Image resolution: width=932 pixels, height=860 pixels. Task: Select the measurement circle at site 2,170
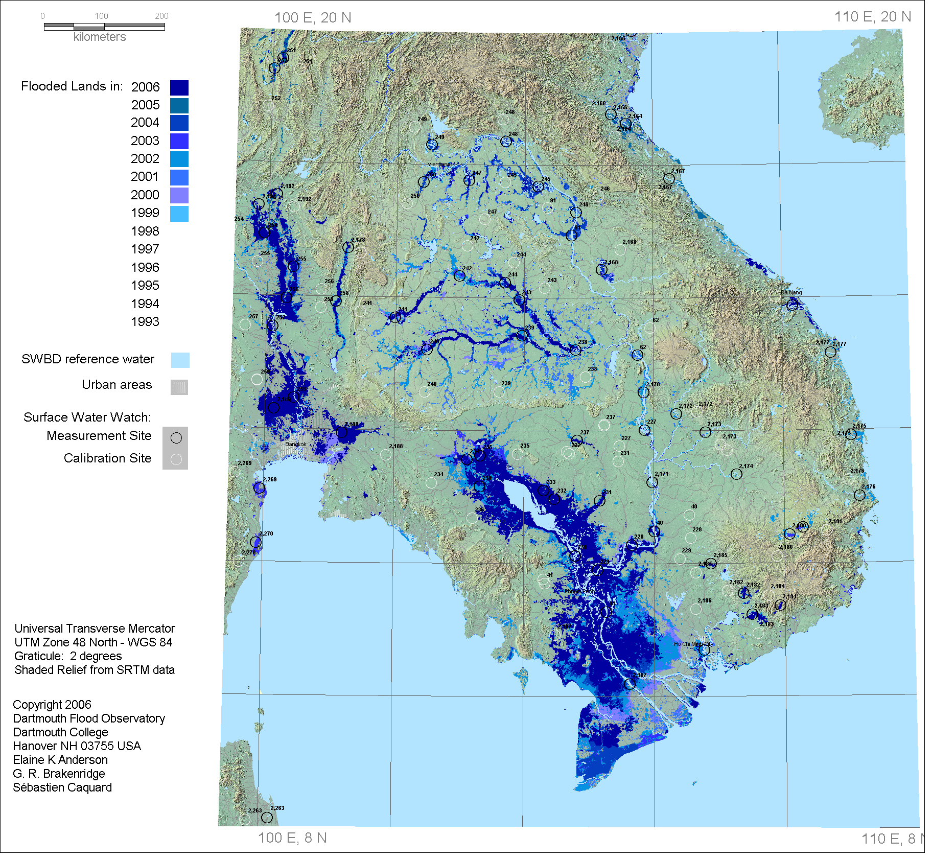644,392
